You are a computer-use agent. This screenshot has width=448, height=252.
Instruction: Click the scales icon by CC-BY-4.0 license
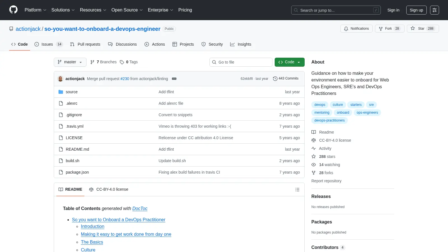coord(314,140)
